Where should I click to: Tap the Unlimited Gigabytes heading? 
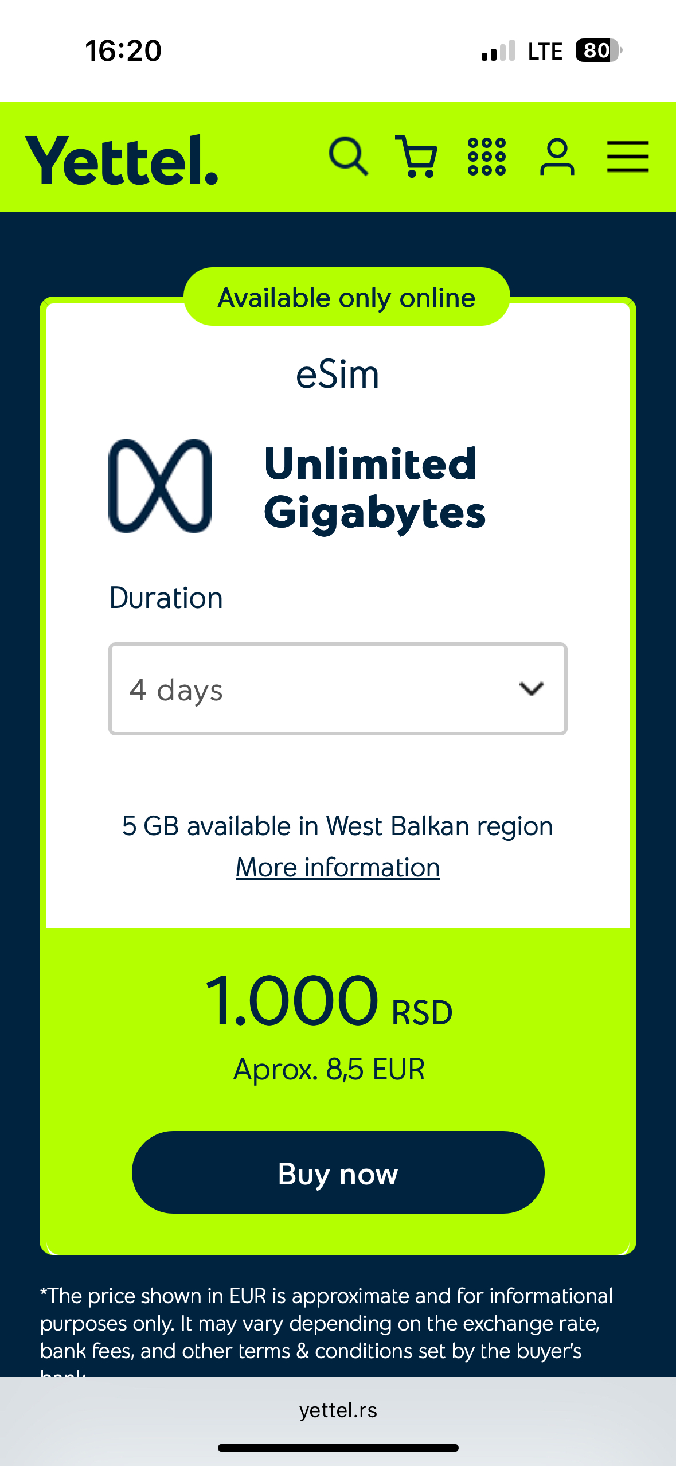point(375,488)
